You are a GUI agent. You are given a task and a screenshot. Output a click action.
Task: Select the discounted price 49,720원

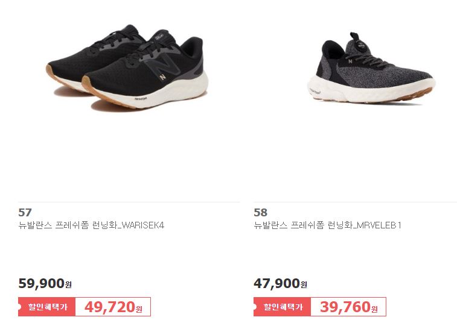click(113, 307)
